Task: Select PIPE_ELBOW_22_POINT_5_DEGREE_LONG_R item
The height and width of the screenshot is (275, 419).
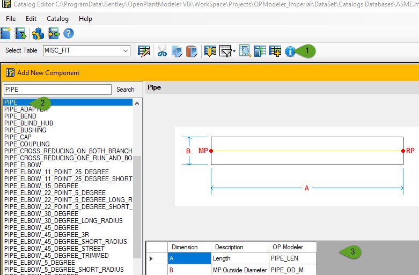Action: coord(68,200)
